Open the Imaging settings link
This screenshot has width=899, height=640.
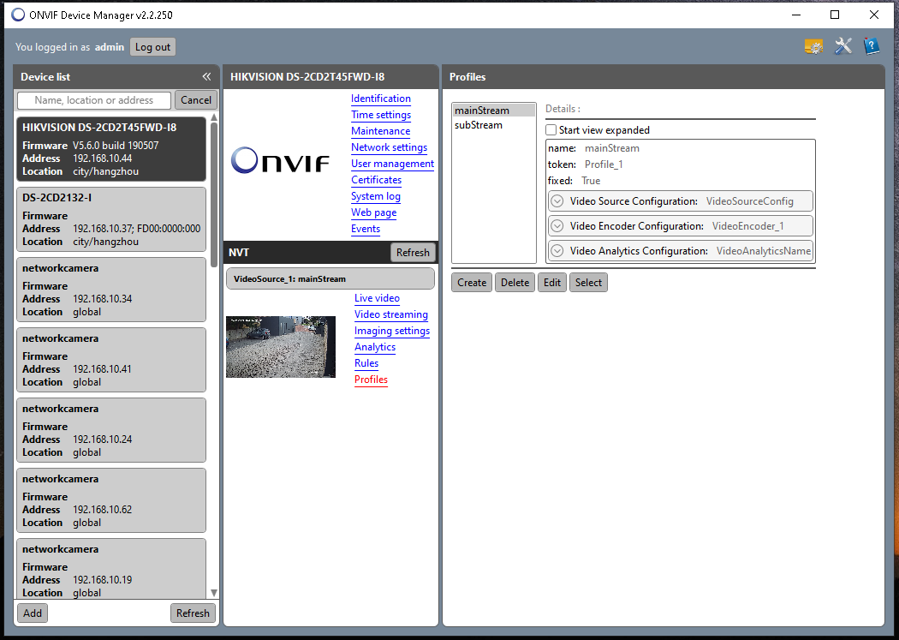[392, 331]
